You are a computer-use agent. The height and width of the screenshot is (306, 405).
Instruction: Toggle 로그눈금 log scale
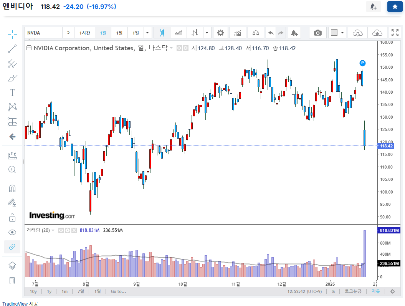(x=353, y=291)
